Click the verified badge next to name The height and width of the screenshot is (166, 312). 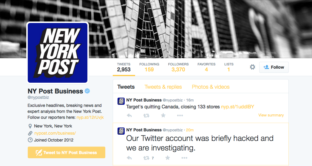coord(87,91)
